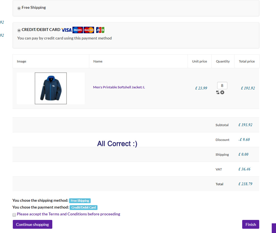Screen dimensions: 276x233
Task: Click the JCB card logo
Action: pyautogui.click(x=100, y=30)
